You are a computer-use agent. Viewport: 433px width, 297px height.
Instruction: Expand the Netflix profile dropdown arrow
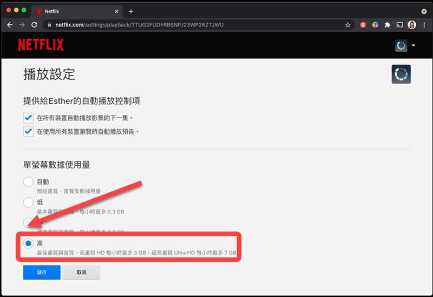(414, 45)
